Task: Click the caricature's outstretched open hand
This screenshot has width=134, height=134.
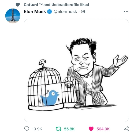Action: tap(120, 61)
